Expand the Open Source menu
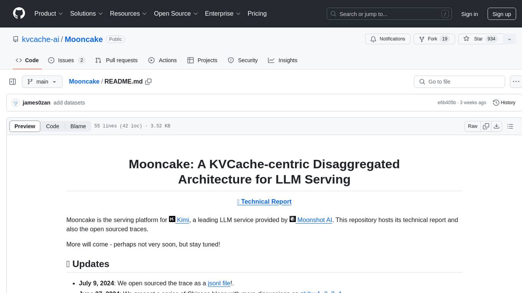Viewport: 522px width, 293px height. 176,13
